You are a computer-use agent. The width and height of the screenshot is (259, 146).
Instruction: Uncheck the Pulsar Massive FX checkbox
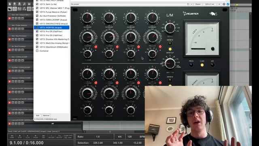coord(37,12)
